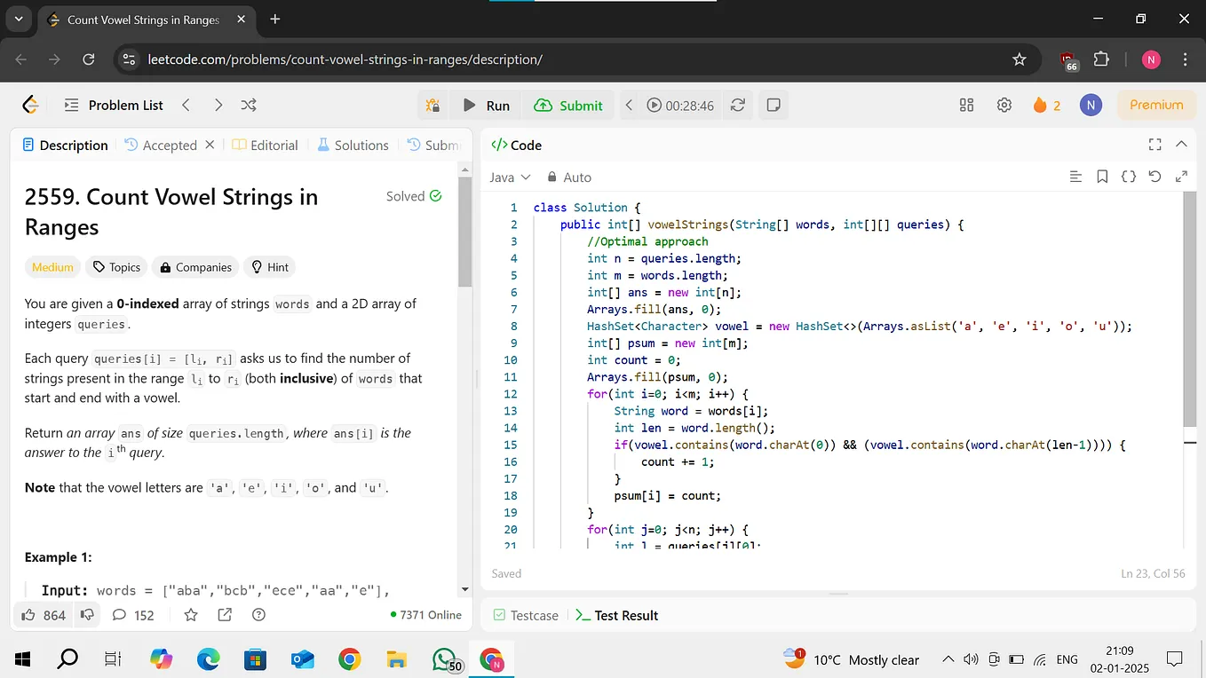Click the reset code to default icon
The height and width of the screenshot is (678, 1206).
1154,176
